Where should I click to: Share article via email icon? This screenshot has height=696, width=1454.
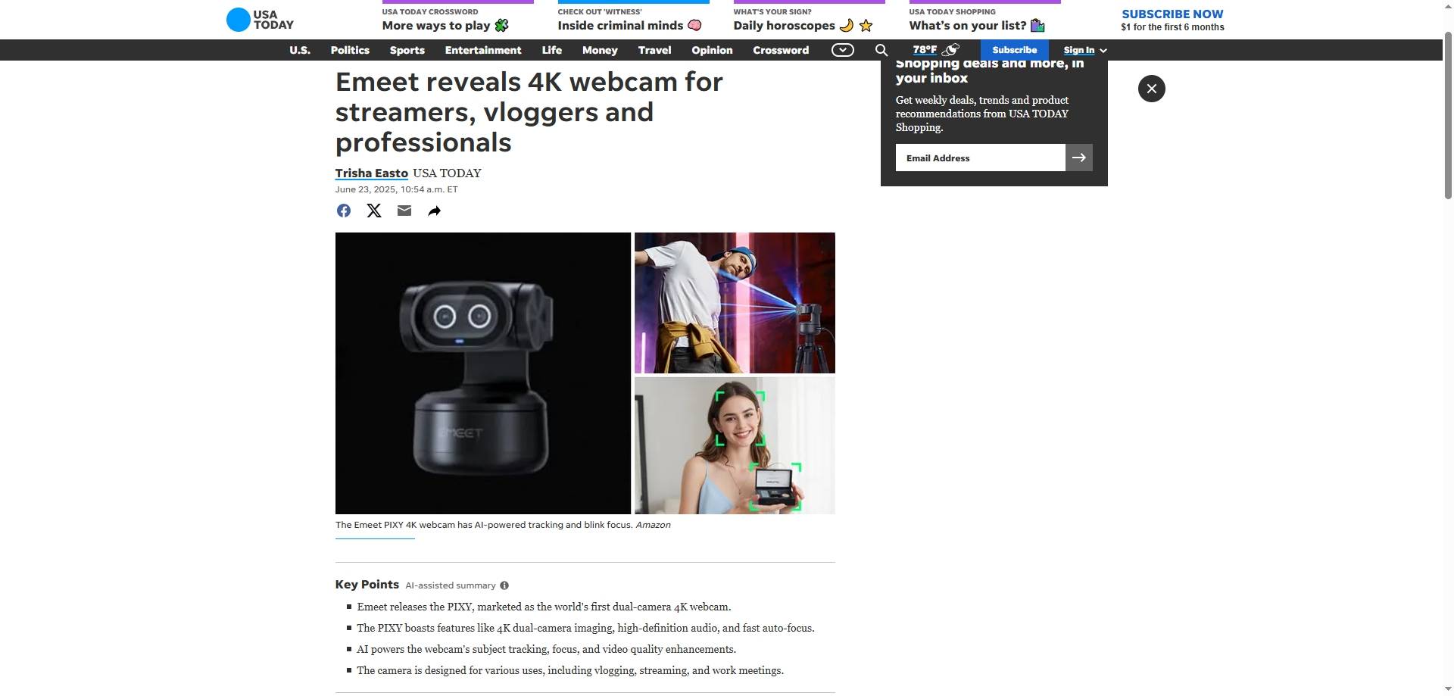(x=404, y=211)
